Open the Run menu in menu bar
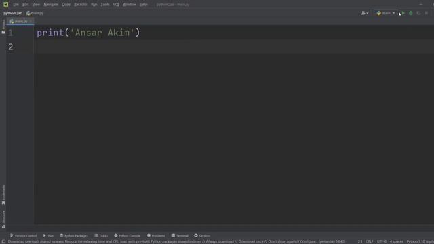The height and width of the screenshot is (244, 434). [x=94, y=5]
